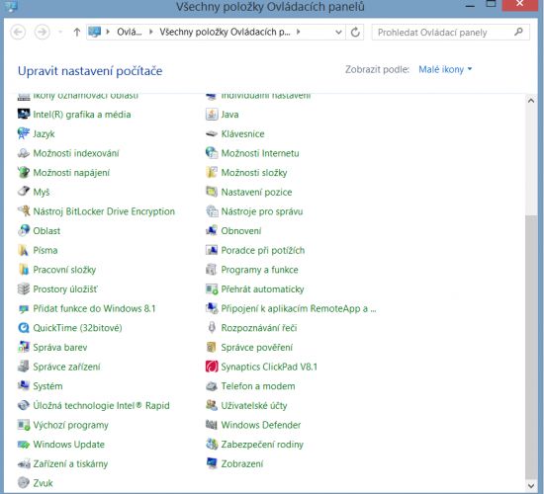Screen dimensions: 544x494
Task: Click the refresh button in address bar
Action: pyautogui.click(x=355, y=33)
